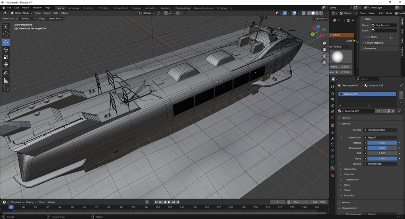This screenshot has height=219, width=405.
Task: Switch to material preview shading
Action: tap(317, 13)
